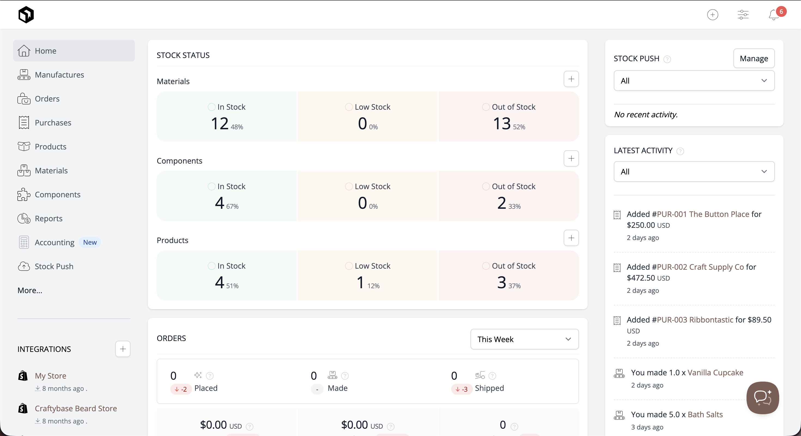Add a material via plus button
The height and width of the screenshot is (436, 801).
pyautogui.click(x=571, y=79)
